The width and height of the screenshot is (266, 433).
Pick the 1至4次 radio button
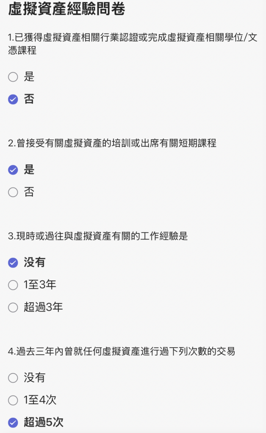click(13, 400)
